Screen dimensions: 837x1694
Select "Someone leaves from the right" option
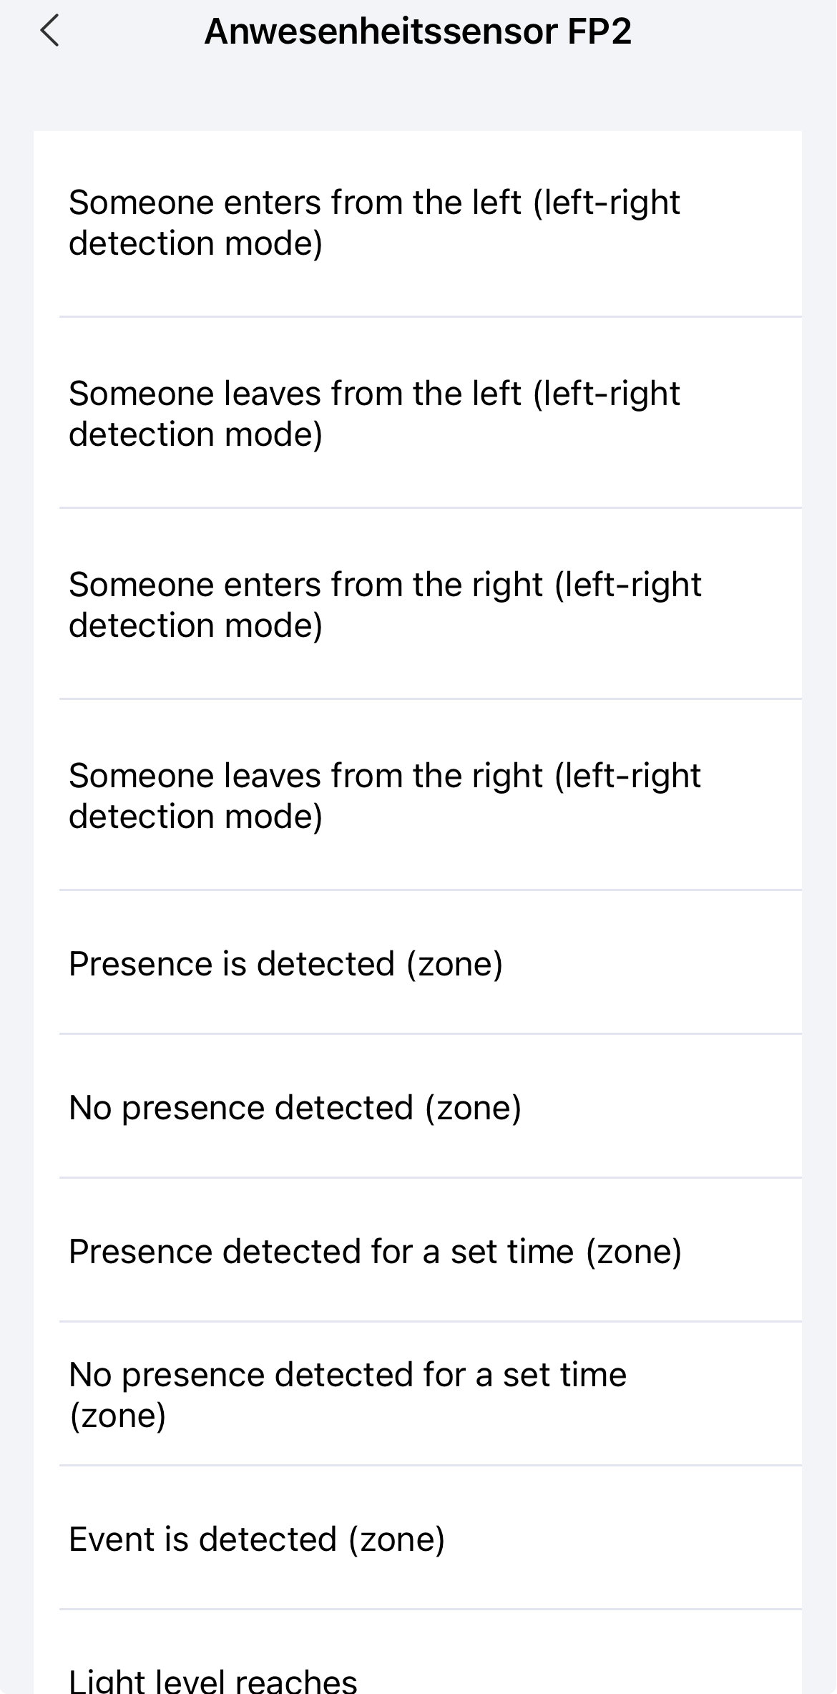tap(418, 795)
